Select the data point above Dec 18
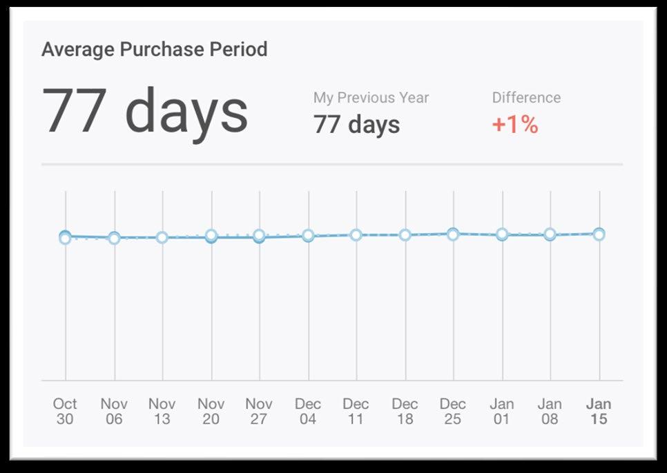 point(405,234)
